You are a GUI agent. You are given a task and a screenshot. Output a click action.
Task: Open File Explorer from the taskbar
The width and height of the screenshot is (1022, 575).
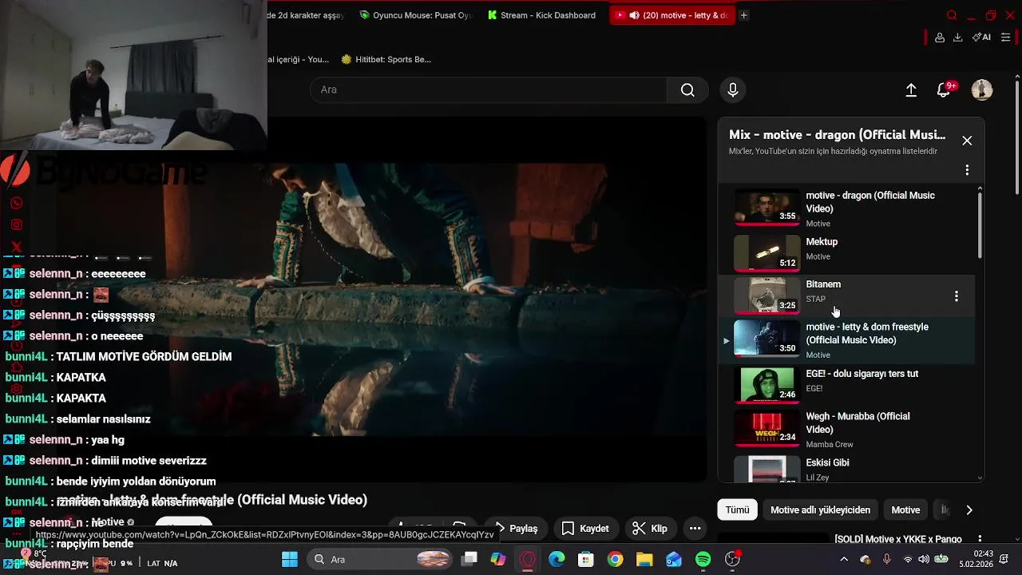point(644,560)
